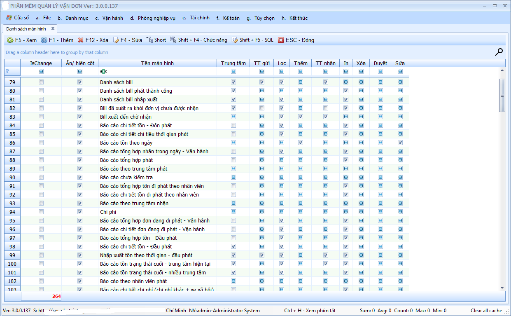Open the Tài chính menu
Screen dimensions: 511x316
coord(196,18)
